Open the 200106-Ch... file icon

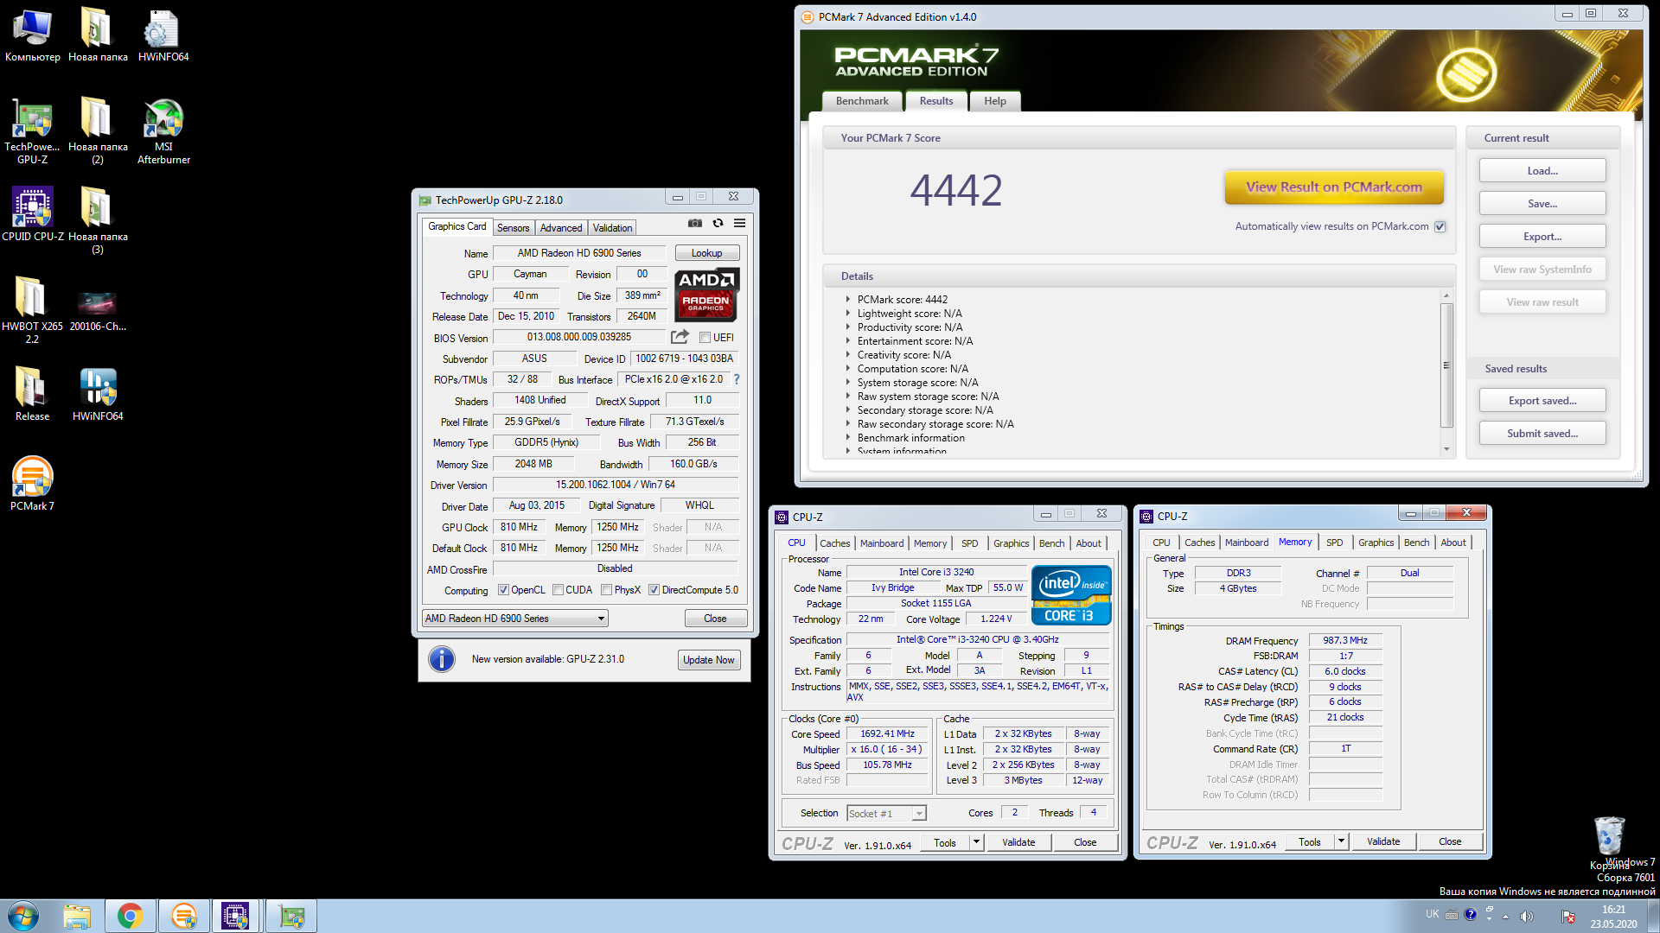coord(98,310)
